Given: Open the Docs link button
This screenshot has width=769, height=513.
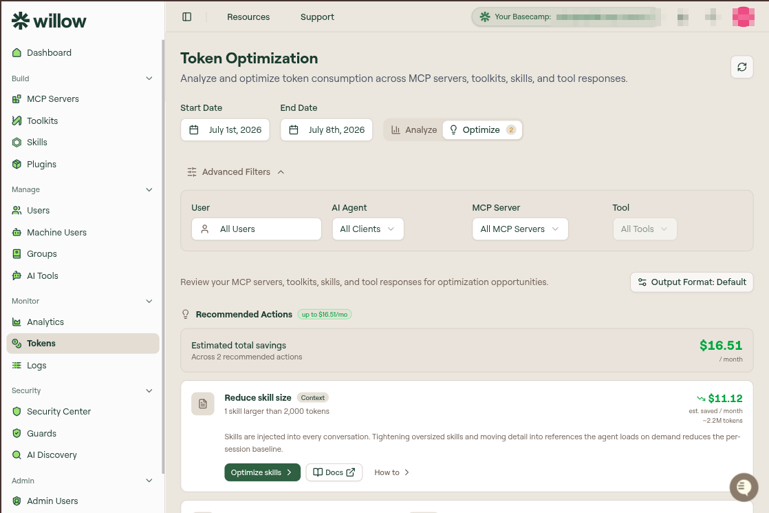Looking at the screenshot, I should click(x=334, y=472).
